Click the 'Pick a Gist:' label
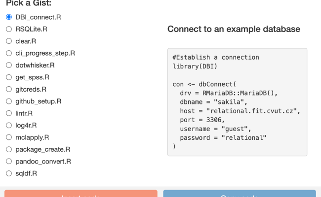 29,3
